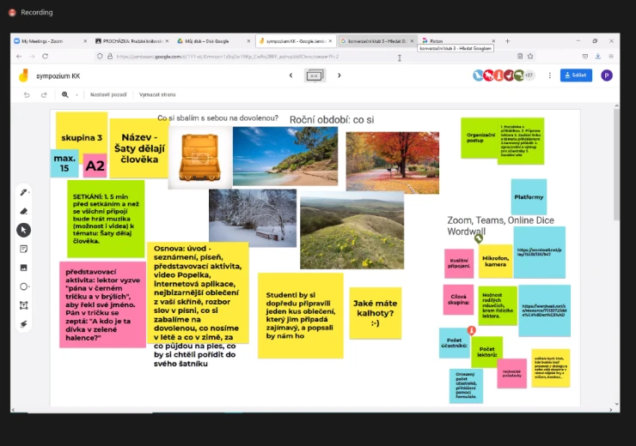Image resolution: width=636 pixels, height=446 pixels.
Task: Click the browser Back arrow
Action: [x=19, y=57]
